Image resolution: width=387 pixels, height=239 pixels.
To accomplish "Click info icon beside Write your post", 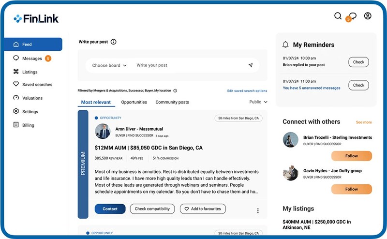I will [x=114, y=42].
